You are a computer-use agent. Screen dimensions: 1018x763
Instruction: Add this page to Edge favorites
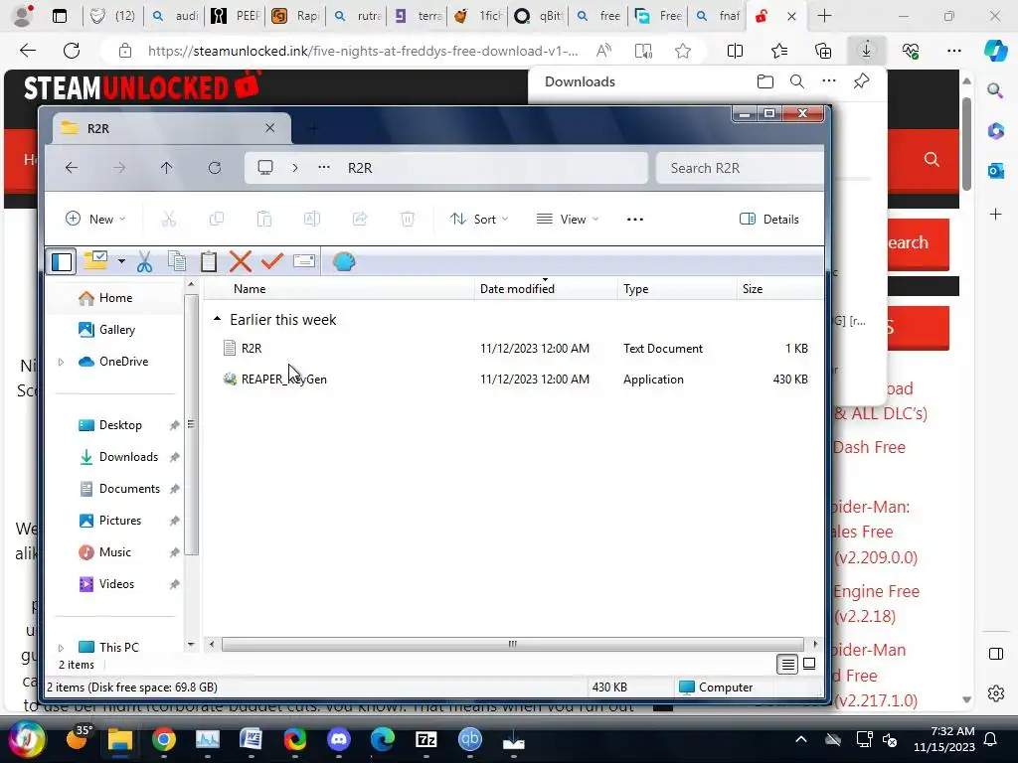coord(682,51)
